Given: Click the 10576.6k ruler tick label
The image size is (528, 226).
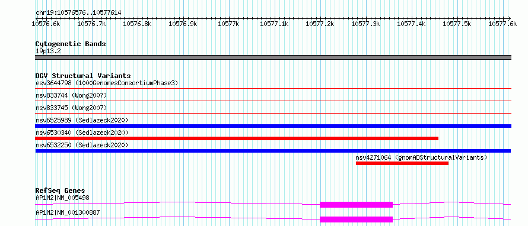Looking at the screenshot, I should pos(46,24).
